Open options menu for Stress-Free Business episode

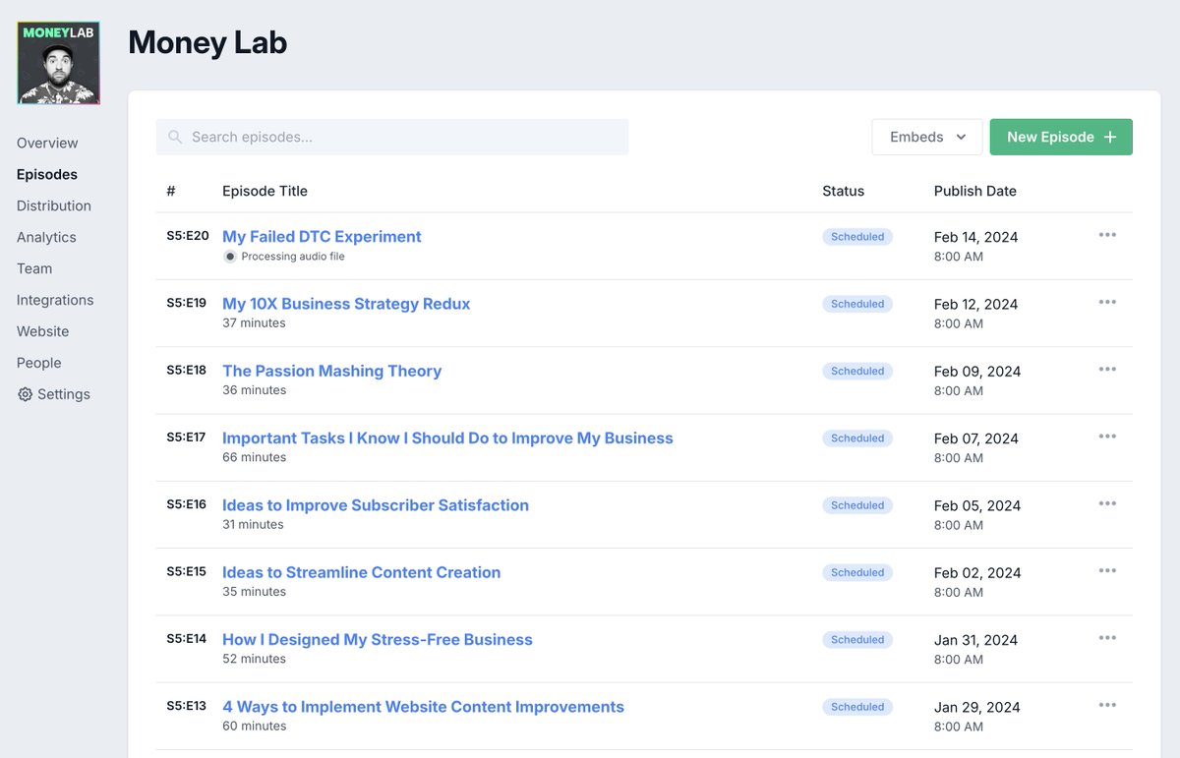[1107, 637]
